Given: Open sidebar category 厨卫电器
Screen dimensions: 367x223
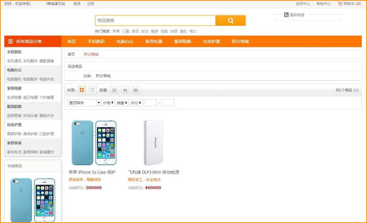Looking at the screenshot, I should pyautogui.click(x=31, y=97).
